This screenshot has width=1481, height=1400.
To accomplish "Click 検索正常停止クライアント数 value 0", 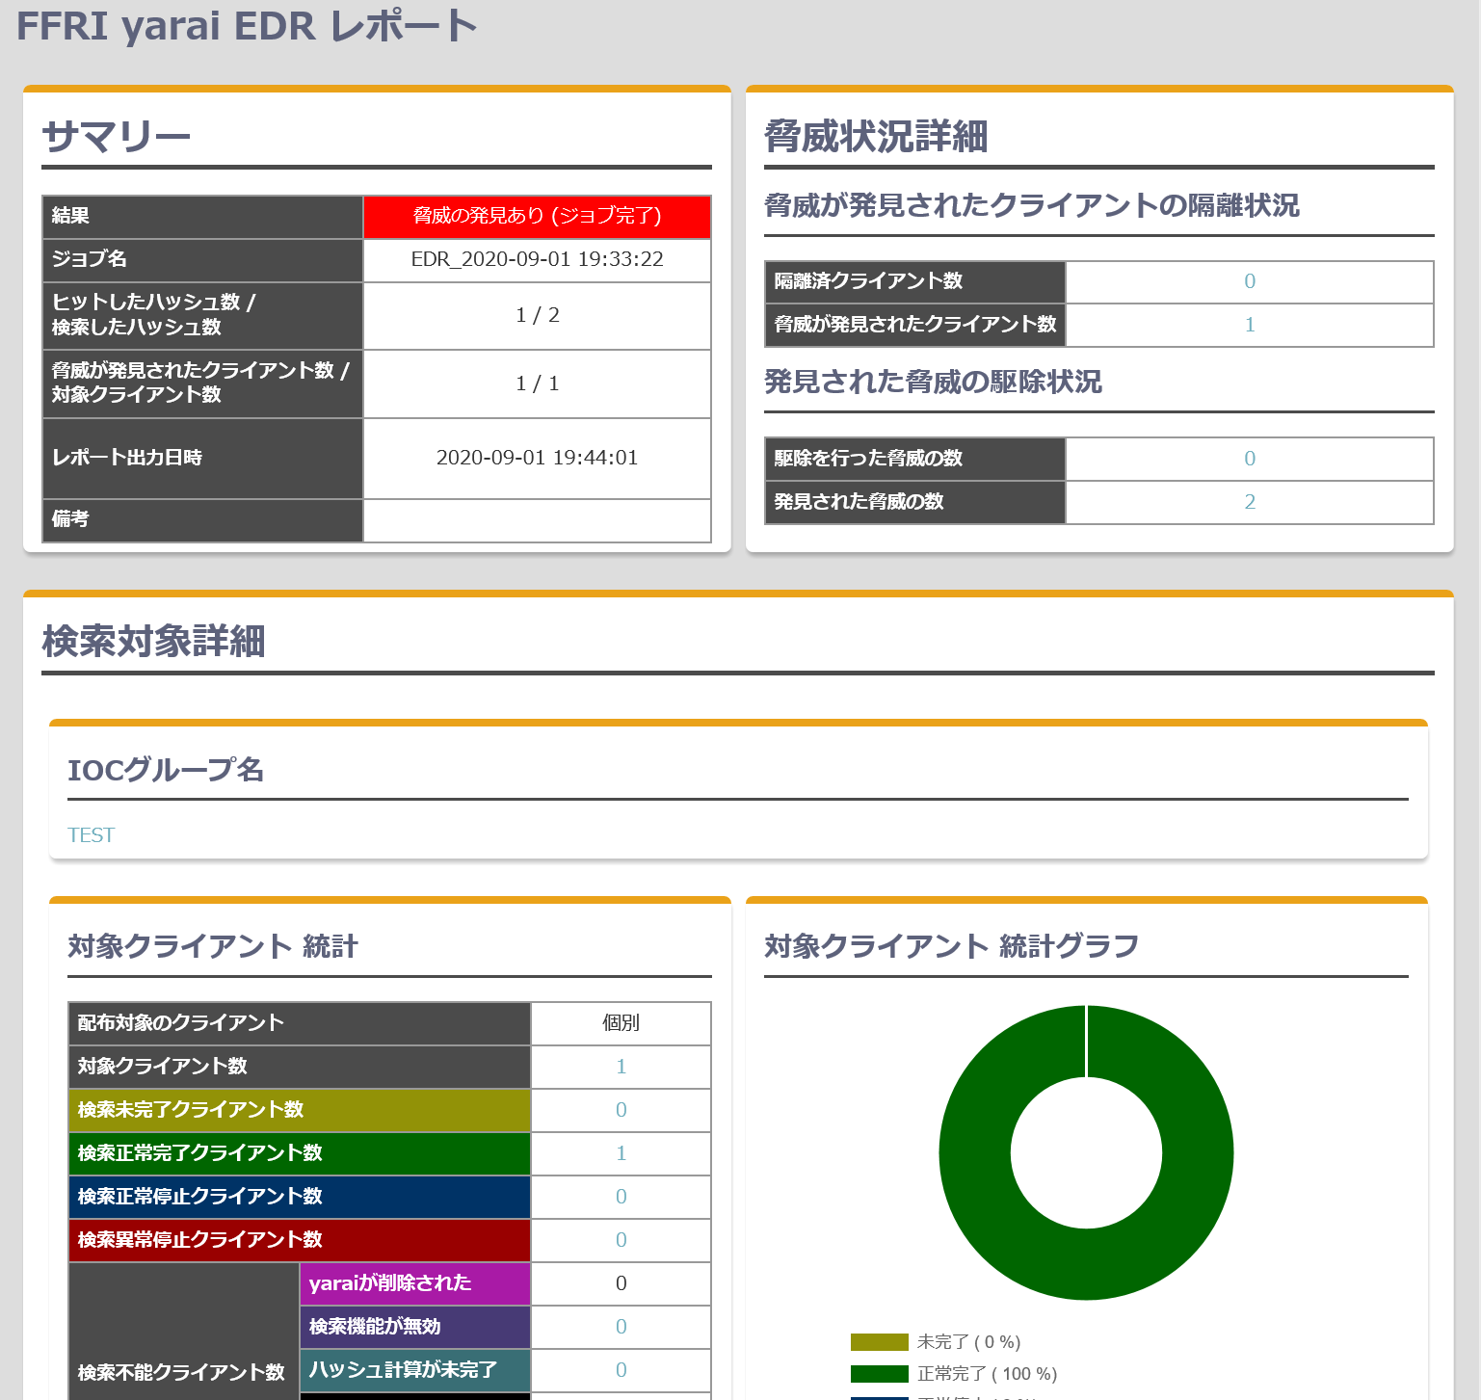I will pos(621,1197).
